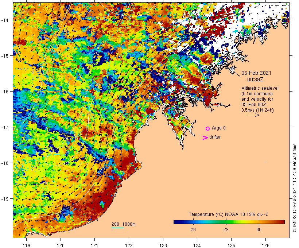Screen dimensions: 299x248
Task: Click the temperature color bar legend
Action: 229,222
